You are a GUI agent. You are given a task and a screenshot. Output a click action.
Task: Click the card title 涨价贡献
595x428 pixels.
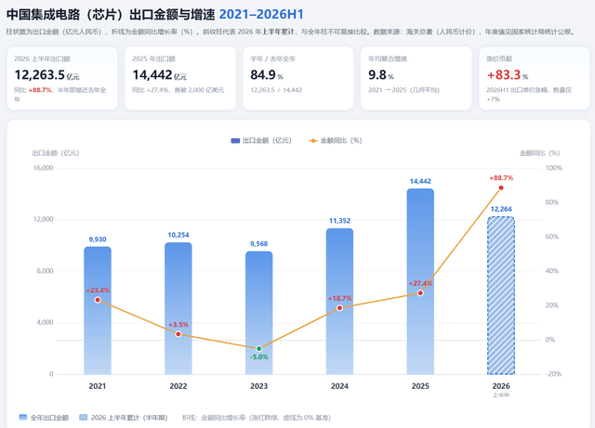coord(499,58)
